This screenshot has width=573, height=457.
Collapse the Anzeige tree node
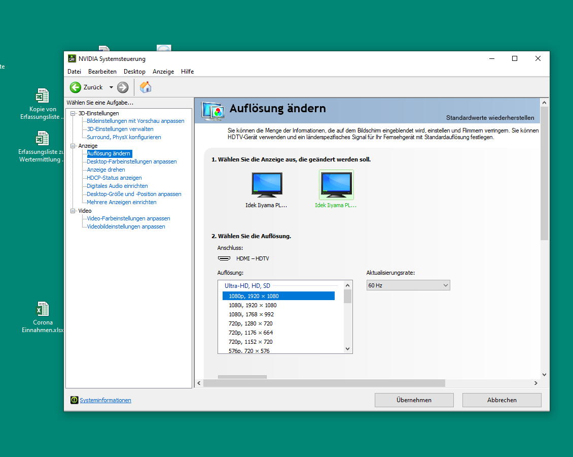click(x=73, y=146)
